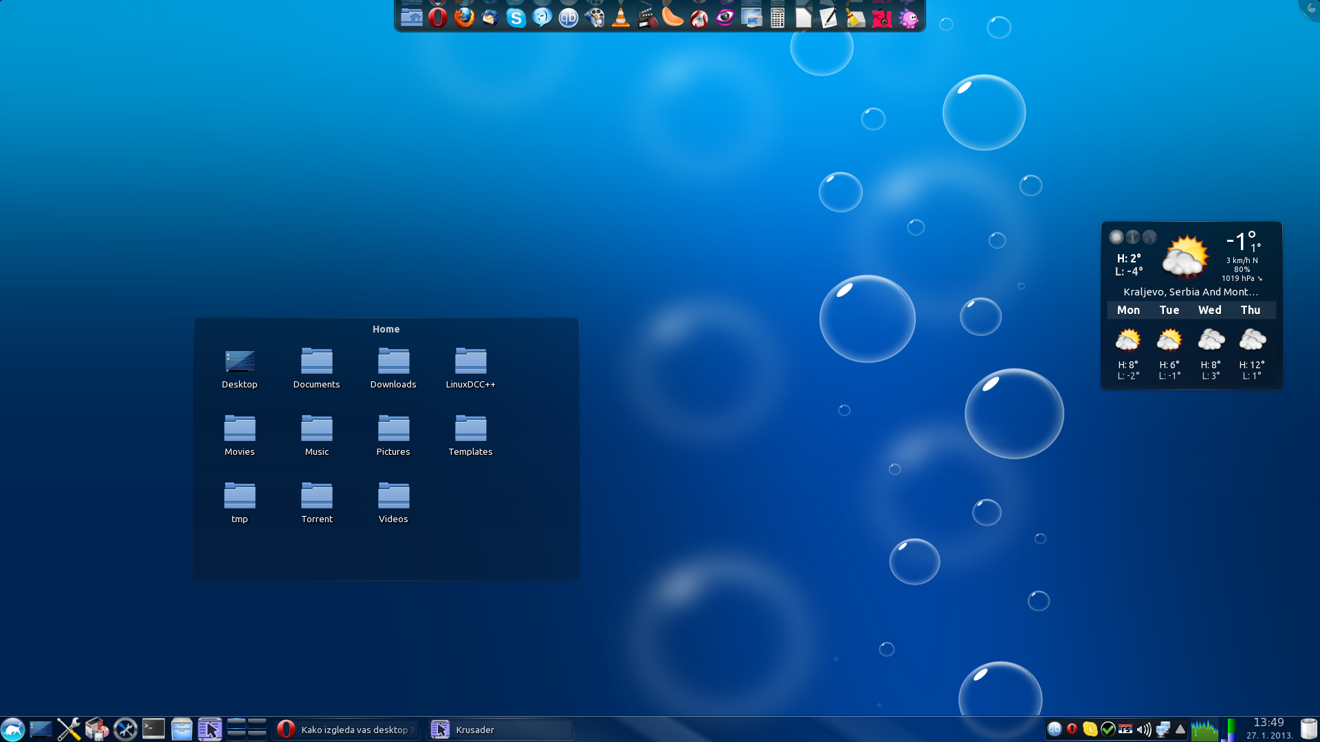This screenshot has width=1320, height=742.
Task: Open the network manager tray icon
Action: click(1163, 730)
